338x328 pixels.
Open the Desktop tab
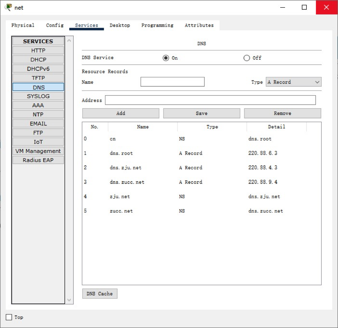coord(120,25)
